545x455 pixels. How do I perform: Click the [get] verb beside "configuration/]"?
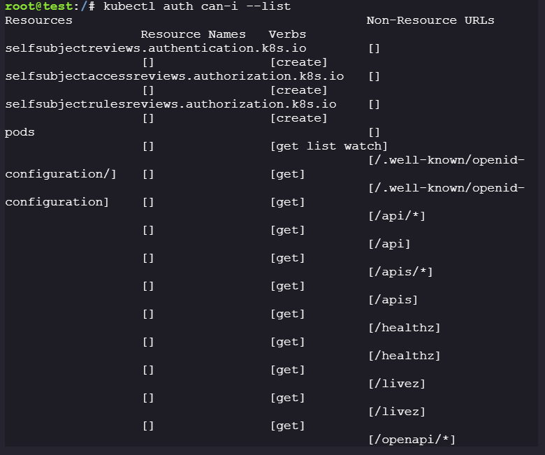(287, 174)
